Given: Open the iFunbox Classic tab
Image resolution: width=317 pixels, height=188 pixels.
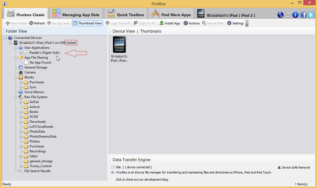Looking at the screenshot, I should pyautogui.click(x=26, y=13).
